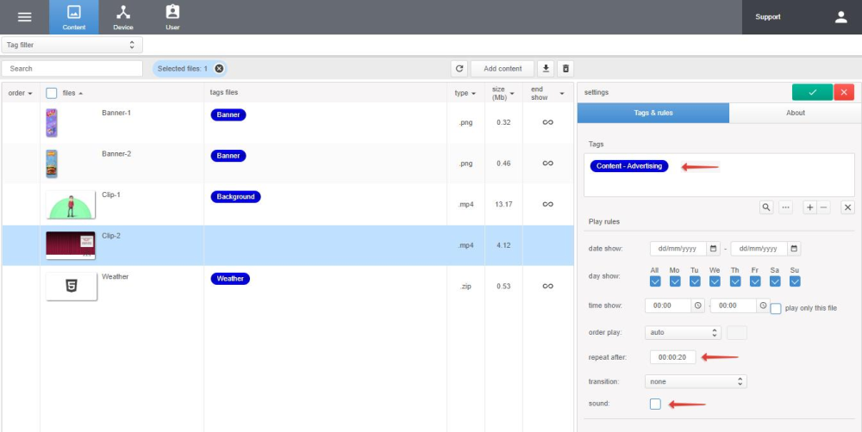
Task: Click the date show start field
Action: pos(678,249)
